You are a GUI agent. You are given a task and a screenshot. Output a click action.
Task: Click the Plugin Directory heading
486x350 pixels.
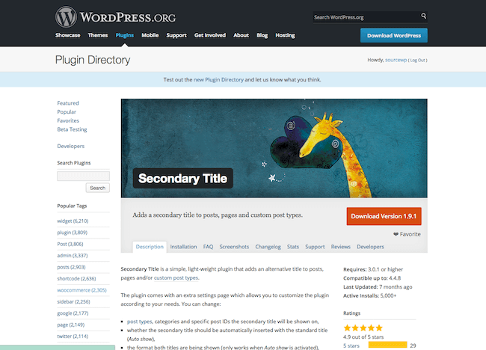[93, 60]
